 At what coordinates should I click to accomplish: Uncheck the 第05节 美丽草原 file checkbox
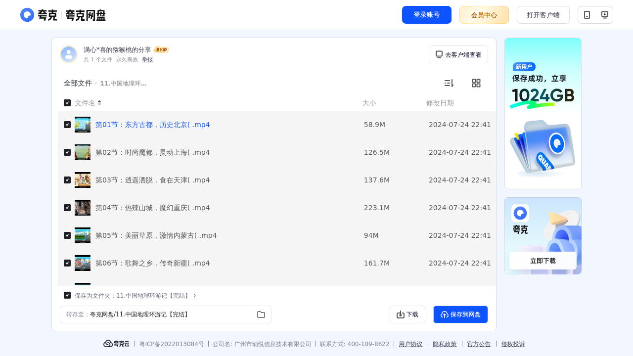coord(67,235)
